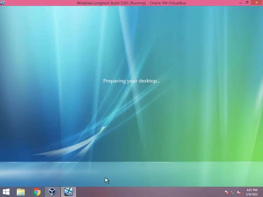This screenshot has width=263, height=197.
Task: Launch Google Chrome from the taskbar
Action: [37, 192]
